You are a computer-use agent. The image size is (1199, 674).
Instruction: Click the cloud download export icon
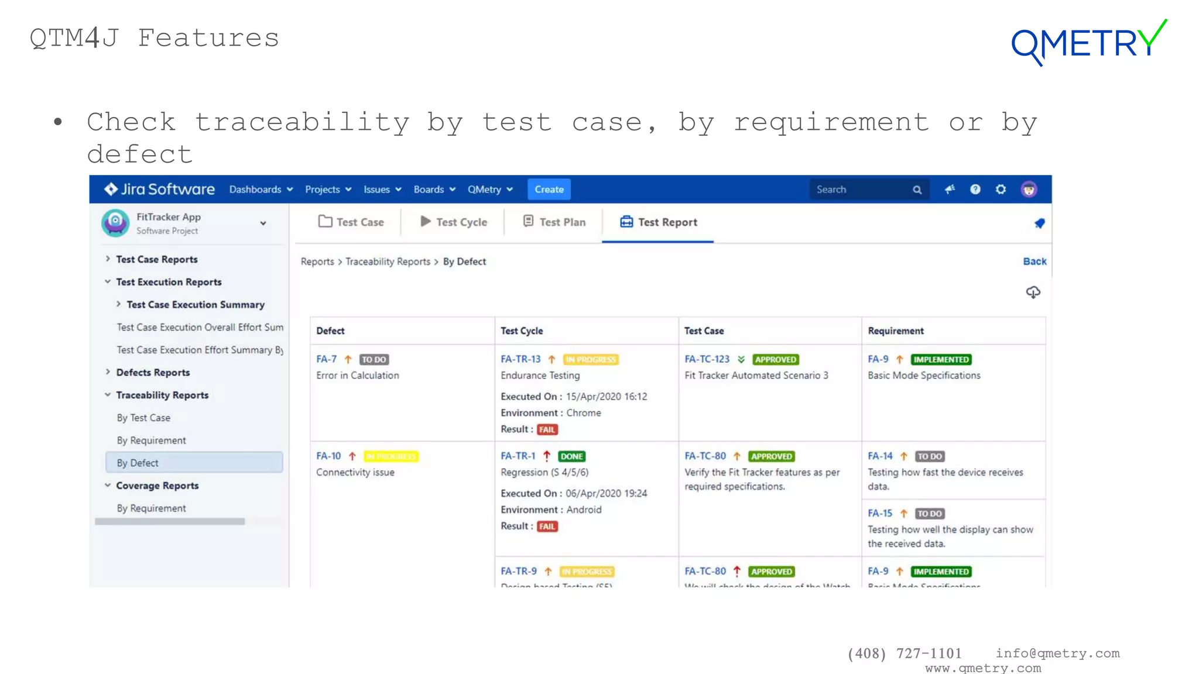1033,293
